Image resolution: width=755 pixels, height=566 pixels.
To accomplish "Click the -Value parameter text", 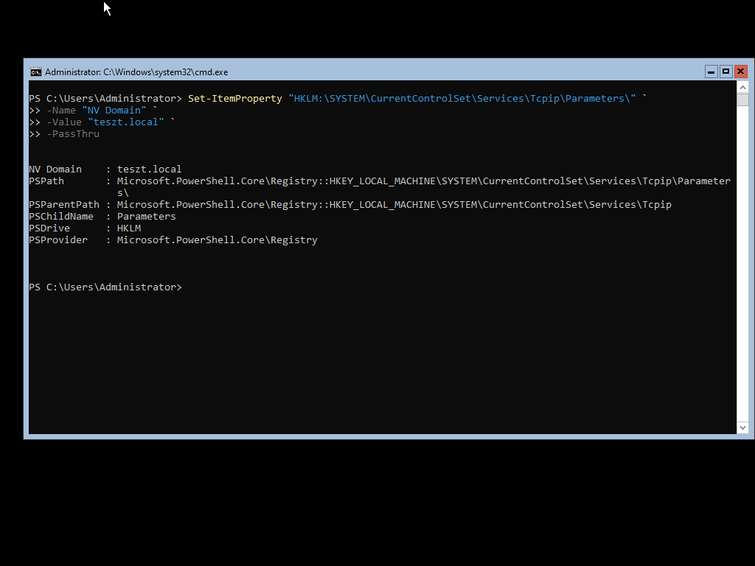I will point(64,122).
